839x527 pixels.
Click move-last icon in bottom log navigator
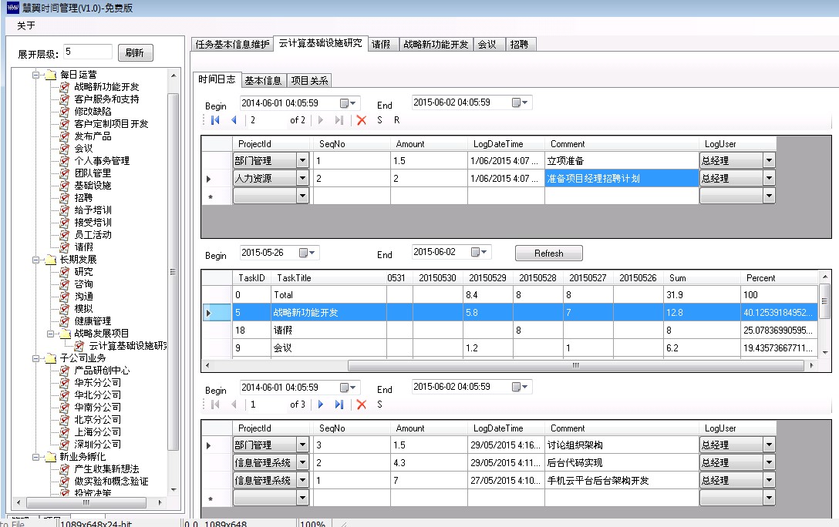click(339, 404)
